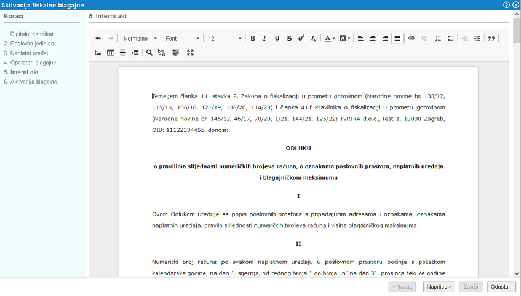The width and height of the screenshot is (521, 296).
Task: Click the insert page break icon
Action: click(x=135, y=52)
